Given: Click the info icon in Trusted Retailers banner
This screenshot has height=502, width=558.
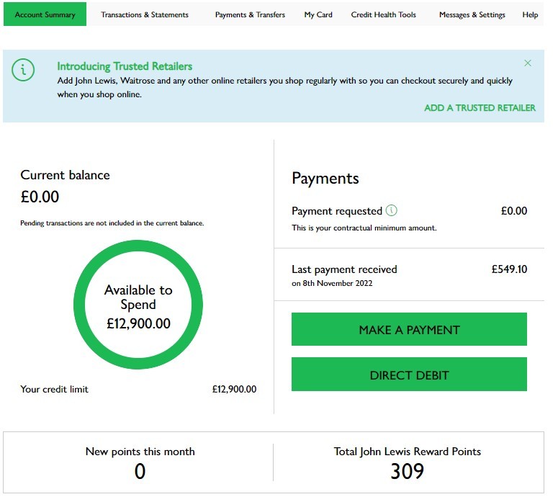Looking at the screenshot, I should tap(23, 69).
